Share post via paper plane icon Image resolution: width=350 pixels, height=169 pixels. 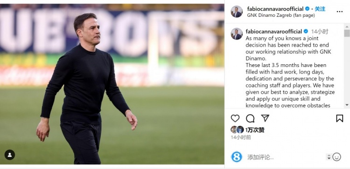pos(265,118)
